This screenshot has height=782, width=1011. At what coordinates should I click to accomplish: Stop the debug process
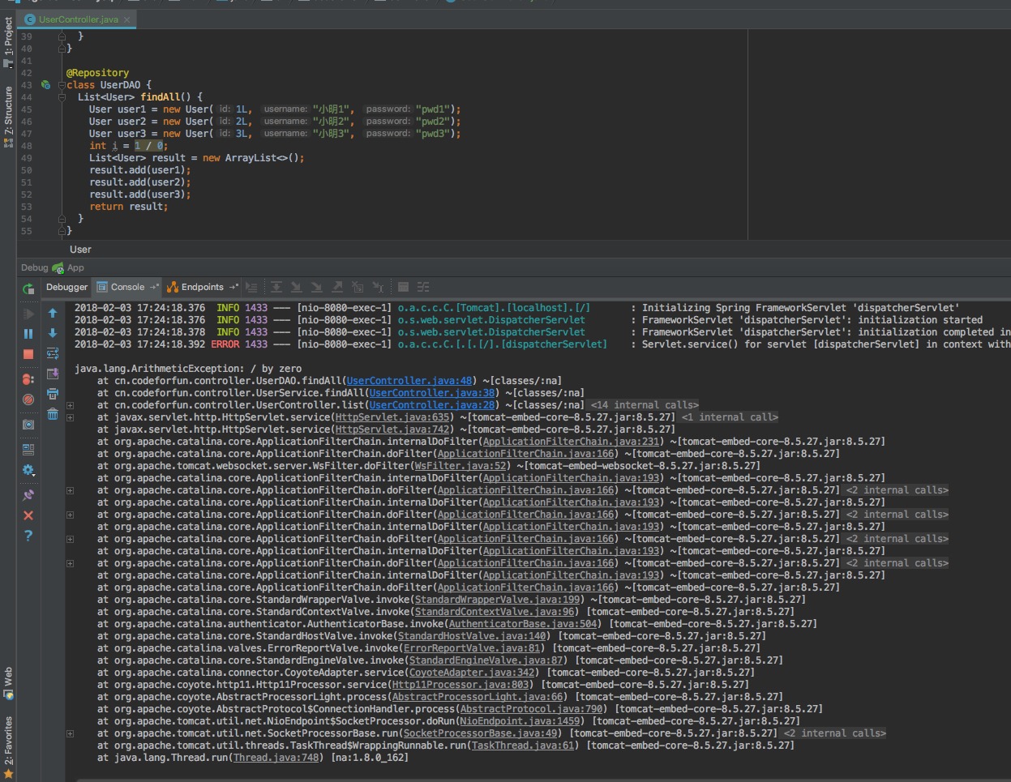(28, 354)
